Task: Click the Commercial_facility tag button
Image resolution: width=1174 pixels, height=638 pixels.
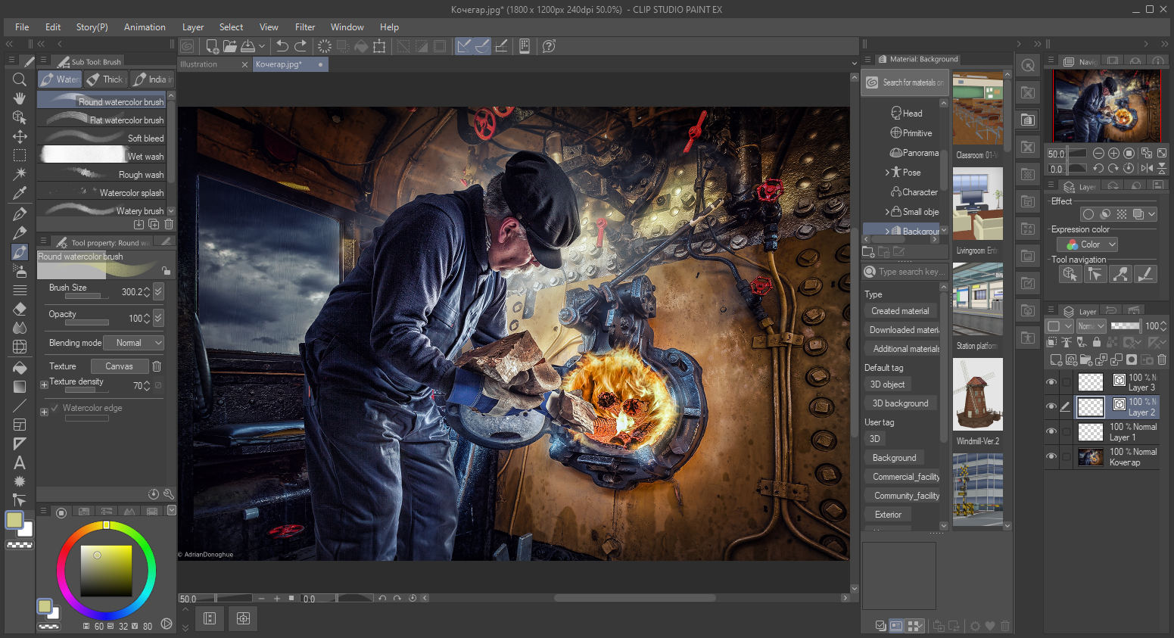Action: tap(902, 477)
